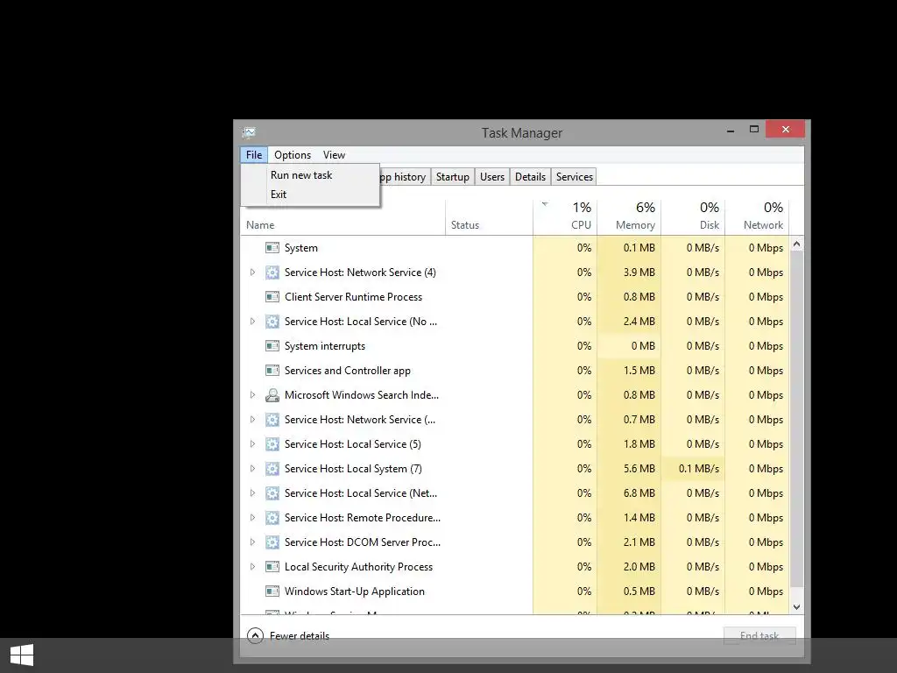Viewport: 897px width, 673px height.
Task: Click the Service Host: Remote Procedure gear icon
Action: (x=272, y=518)
